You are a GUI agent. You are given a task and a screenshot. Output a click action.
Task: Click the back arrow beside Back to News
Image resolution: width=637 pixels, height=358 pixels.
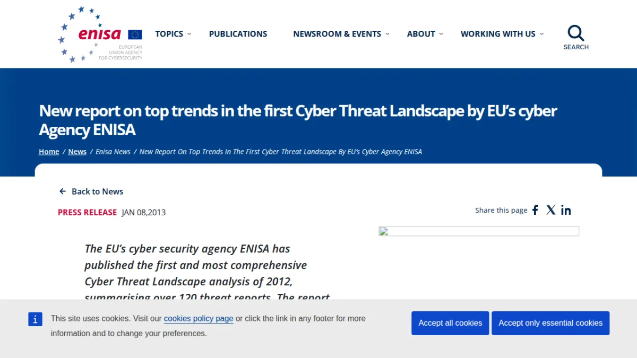pos(63,191)
